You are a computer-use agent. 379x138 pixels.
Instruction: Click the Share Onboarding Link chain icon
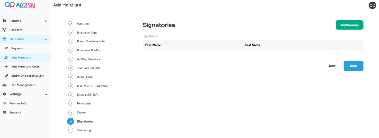[6, 76]
